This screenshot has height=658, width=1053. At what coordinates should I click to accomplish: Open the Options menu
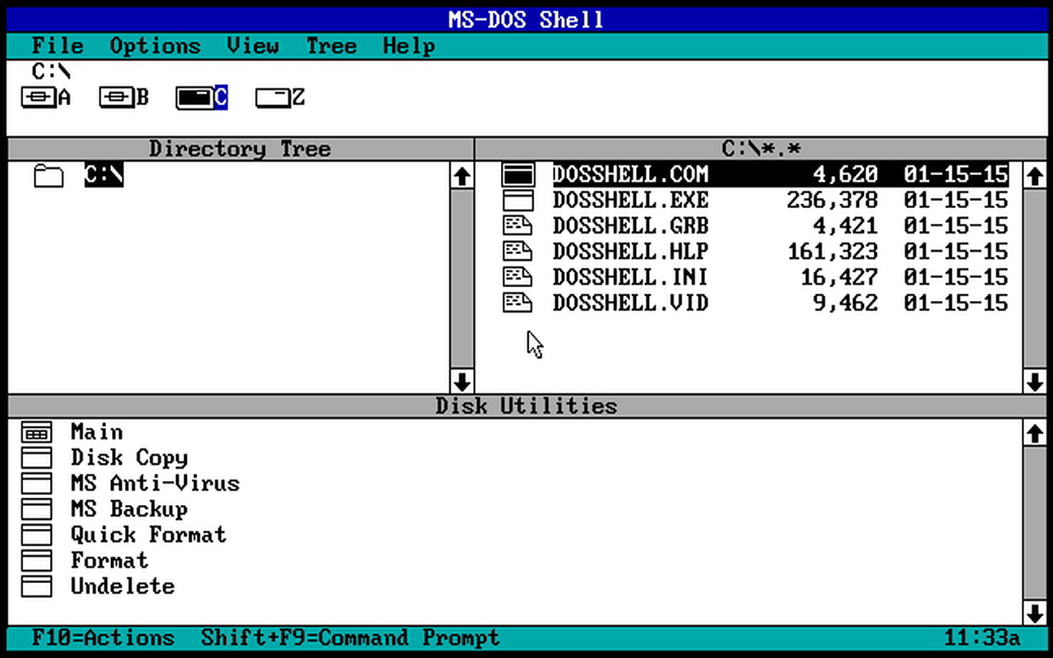[x=155, y=46]
